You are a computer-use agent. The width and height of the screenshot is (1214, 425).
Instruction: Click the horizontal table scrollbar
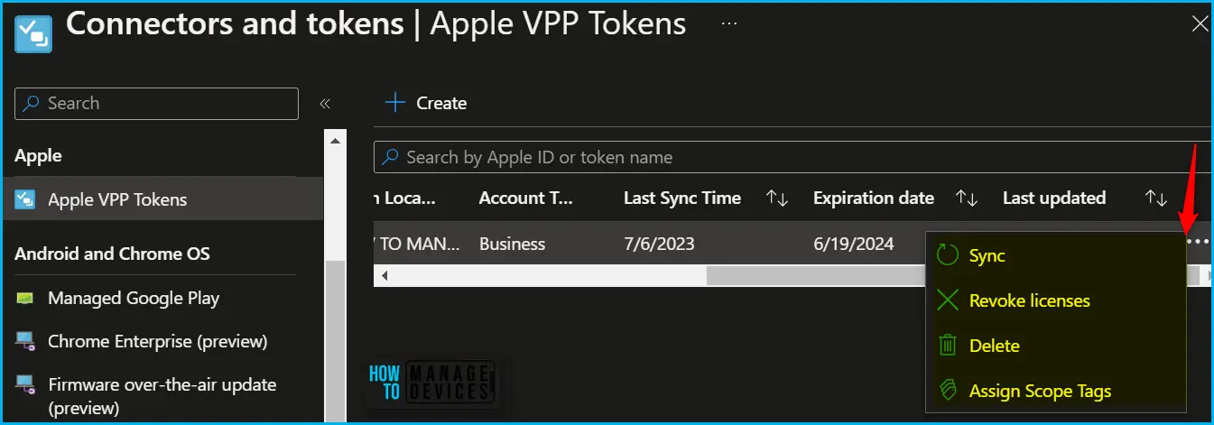click(x=795, y=276)
